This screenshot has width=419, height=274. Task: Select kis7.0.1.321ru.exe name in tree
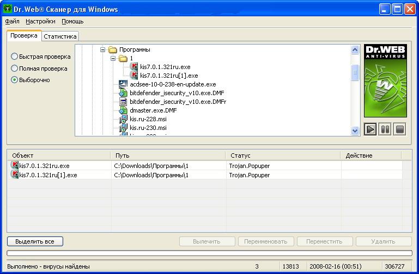pyautogui.click(x=165, y=67)
